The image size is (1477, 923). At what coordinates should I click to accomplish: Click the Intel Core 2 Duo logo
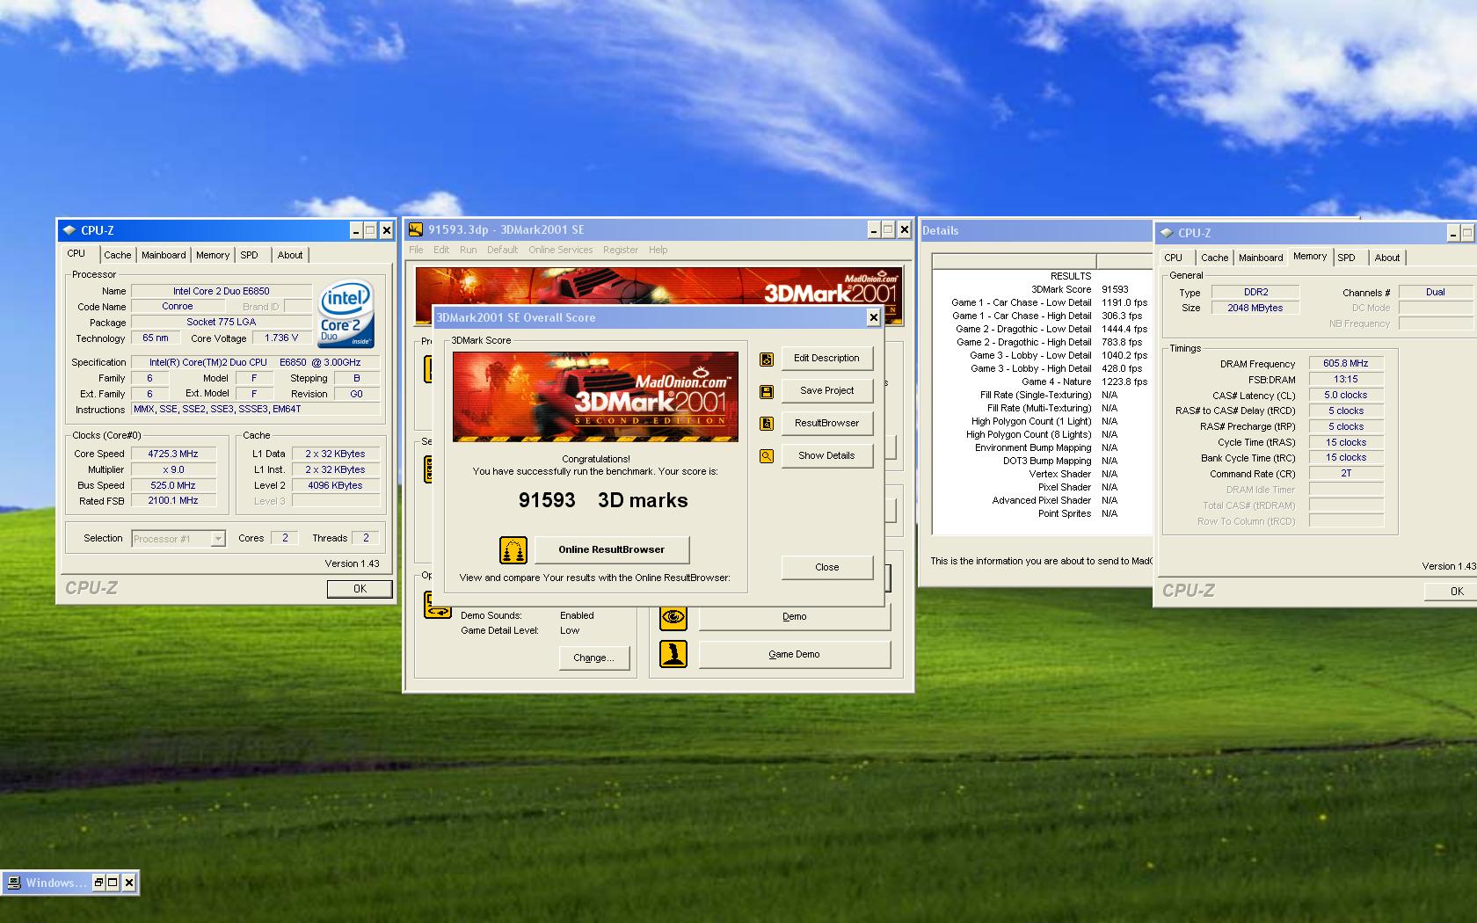tap(346, 314)
